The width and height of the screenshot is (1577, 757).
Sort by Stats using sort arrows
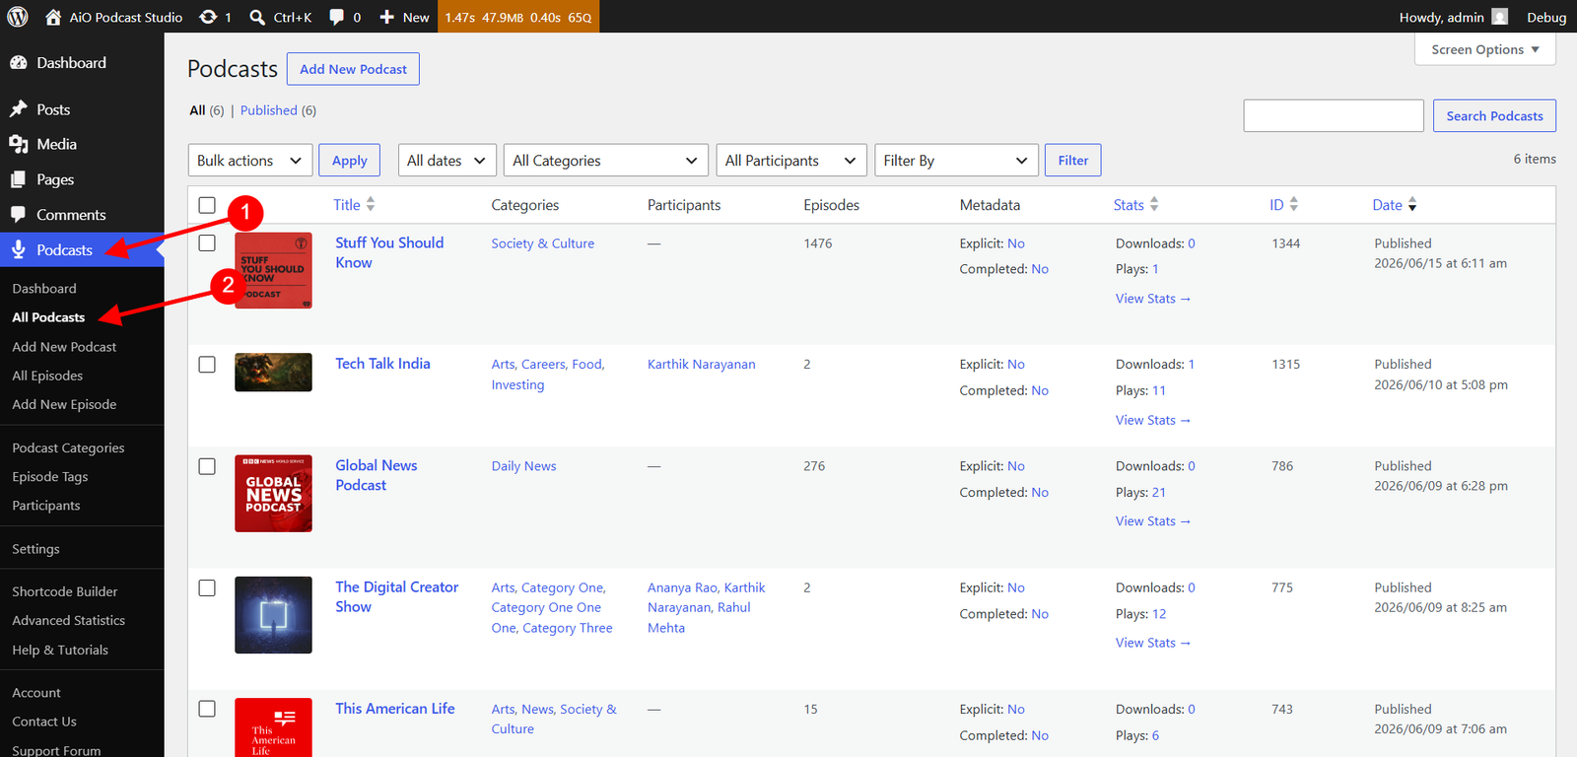[x=1154, y=205]
